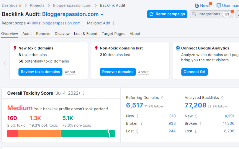239x149 pixels.
Task: Click the Rerun campaign refresh icon
Action: click(x=151, y=14)
